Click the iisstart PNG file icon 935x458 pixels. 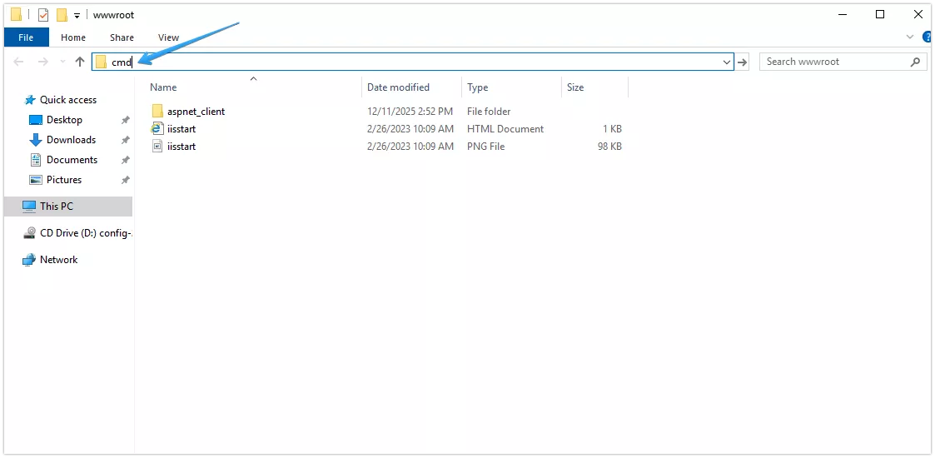(157, 146)
